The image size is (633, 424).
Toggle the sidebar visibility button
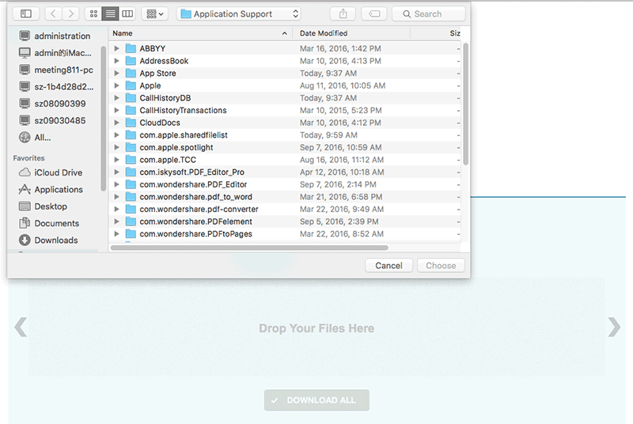pyautogui.click(x=26, y=13)
